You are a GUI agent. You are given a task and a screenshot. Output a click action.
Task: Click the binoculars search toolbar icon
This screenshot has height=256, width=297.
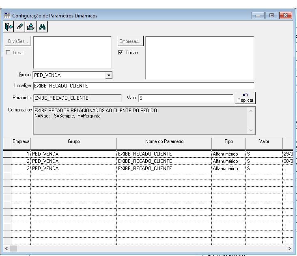tap(42, 27)
